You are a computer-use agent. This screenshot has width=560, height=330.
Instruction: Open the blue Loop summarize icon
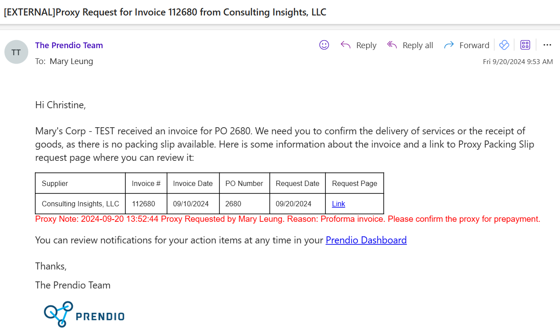(504, 45)
